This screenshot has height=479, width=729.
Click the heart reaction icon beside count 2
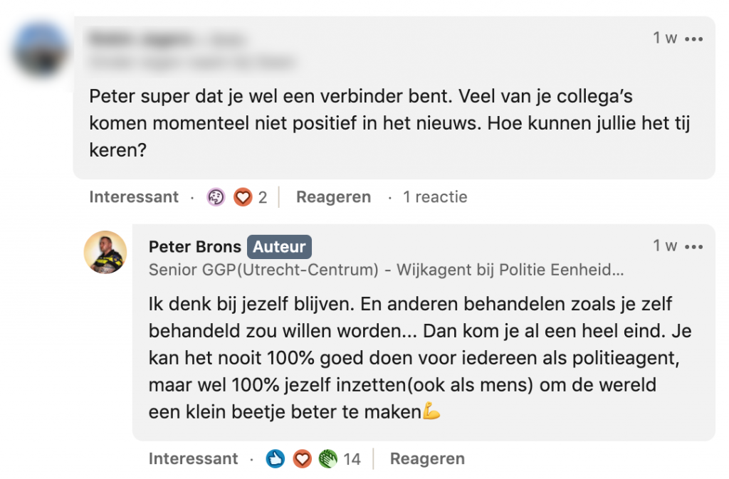(243, 197)
